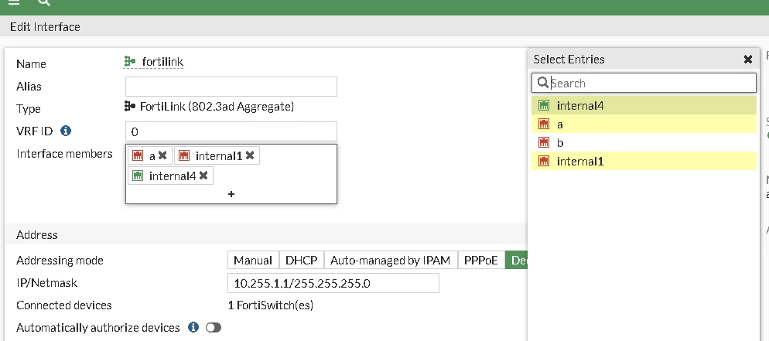Image resolution: width=769 pixels, height=341 pixels.
Task: Click green port icon of internal4 entry
Action: click(543, 105)
